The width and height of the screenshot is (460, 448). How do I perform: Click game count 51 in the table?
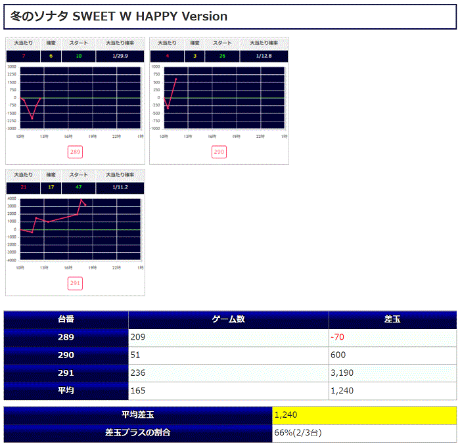click(x=135, y=355)
